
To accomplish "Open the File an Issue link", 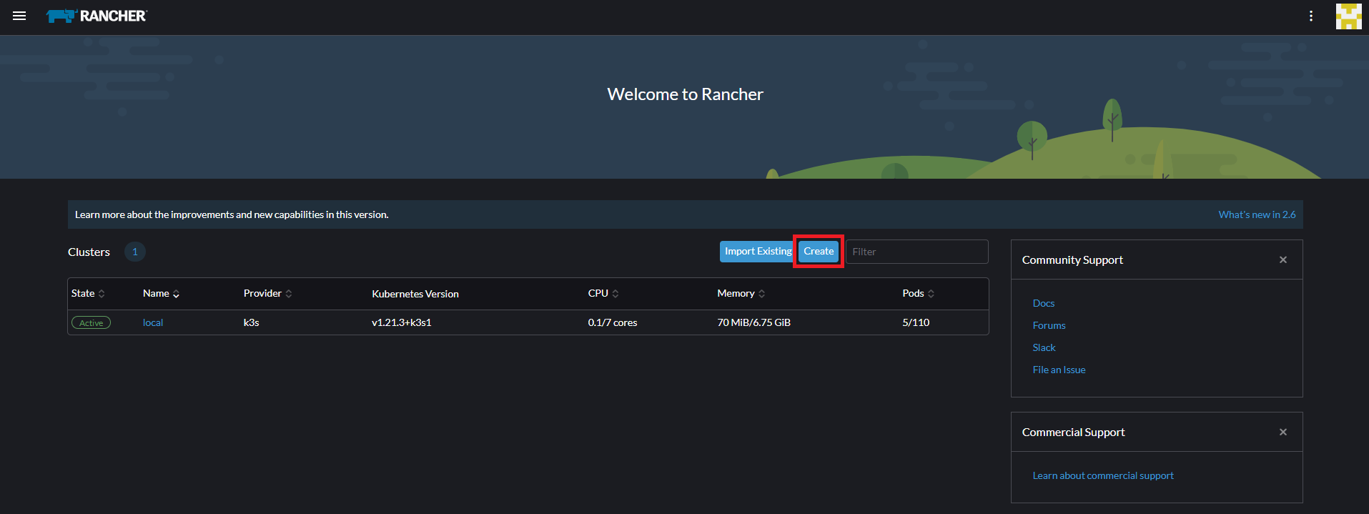I will point(1059,370).
